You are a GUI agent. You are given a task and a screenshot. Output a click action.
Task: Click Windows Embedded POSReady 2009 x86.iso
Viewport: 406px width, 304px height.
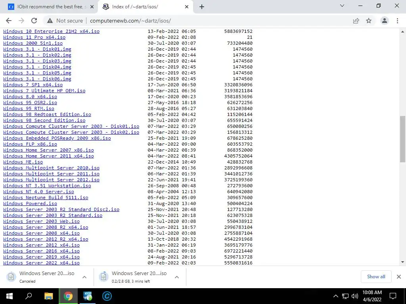click(57, 138)
